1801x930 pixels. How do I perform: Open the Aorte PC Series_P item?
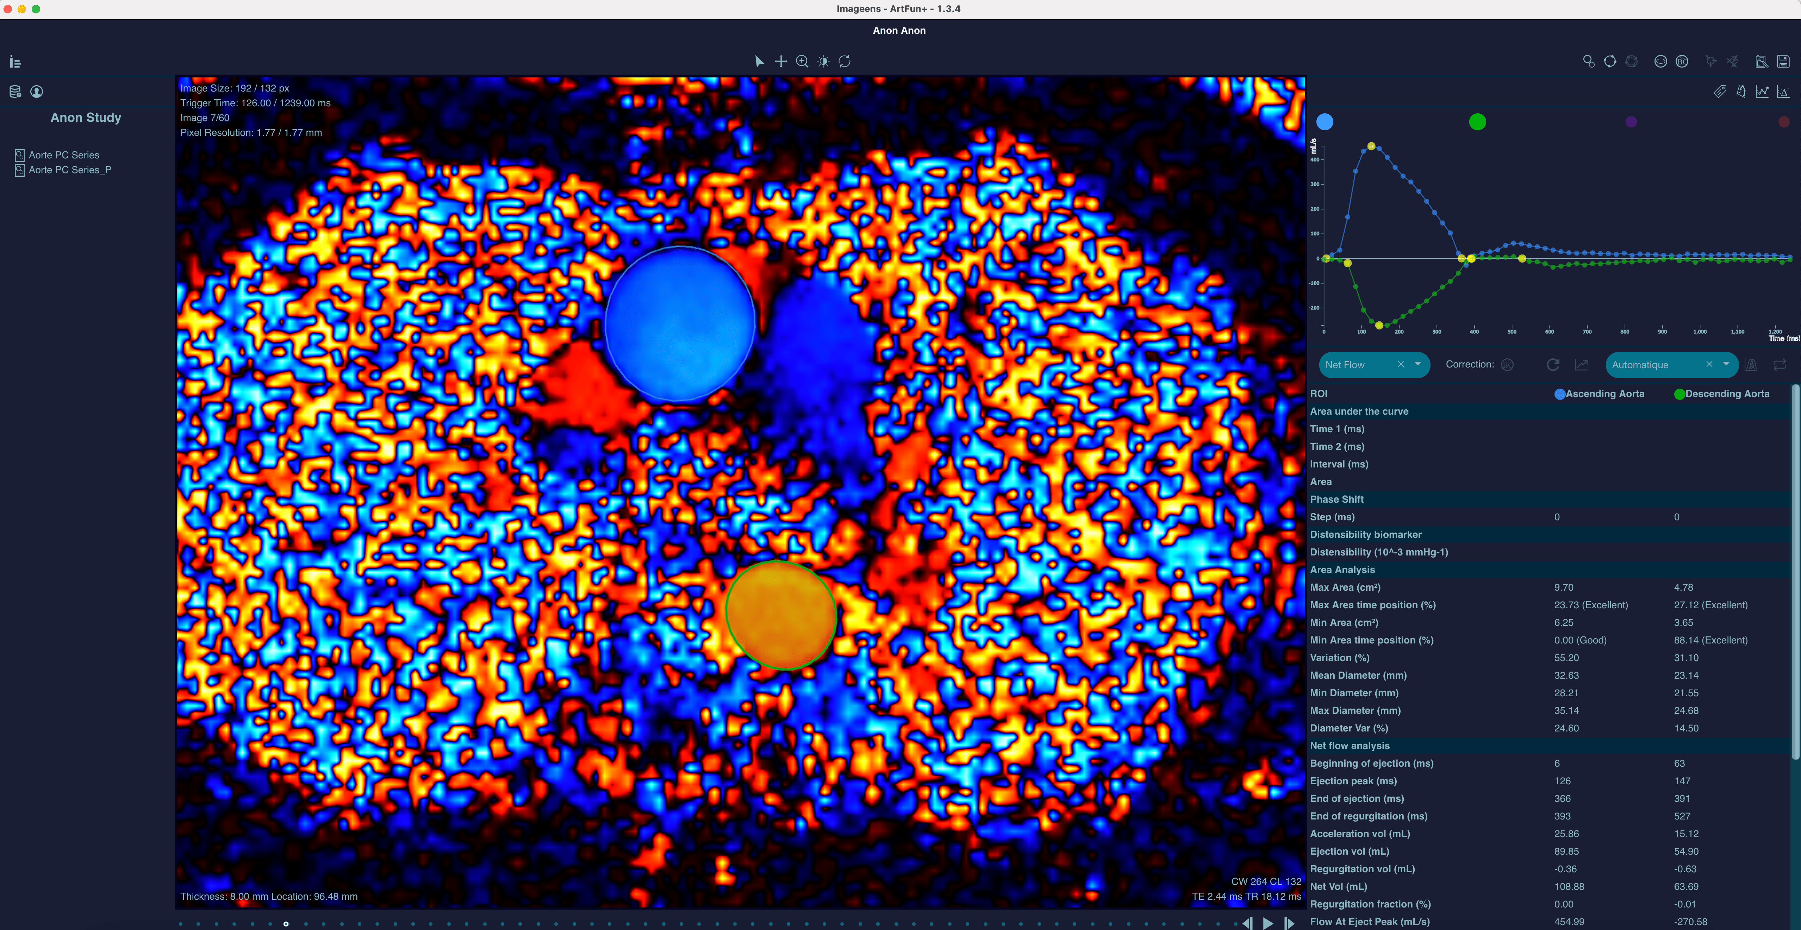[x=63, y=170]
